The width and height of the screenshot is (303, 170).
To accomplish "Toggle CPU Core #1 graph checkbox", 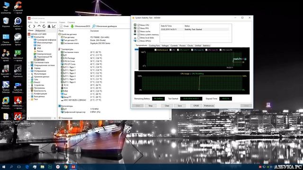I will (x=178, y=50).
